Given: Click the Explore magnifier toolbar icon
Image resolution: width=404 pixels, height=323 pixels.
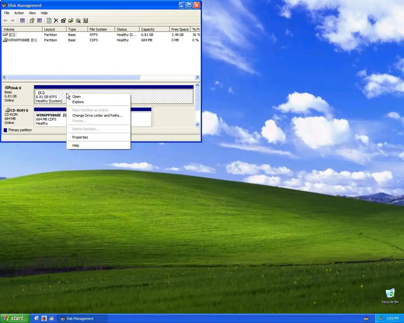Looking at the screenshot, I should click(x=78, y=21).
